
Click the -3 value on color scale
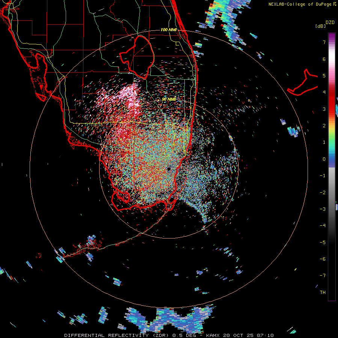coord(323,209)
